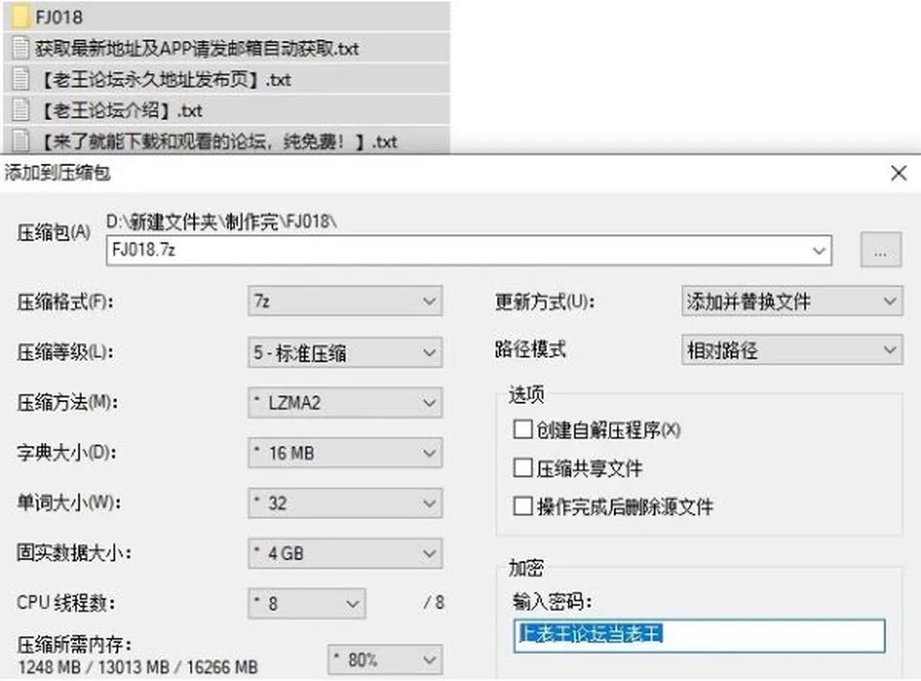Click the 获取最新地址及APP txt file icon
The height and width of the screenshot is (681, 921).
click(21, 48)
